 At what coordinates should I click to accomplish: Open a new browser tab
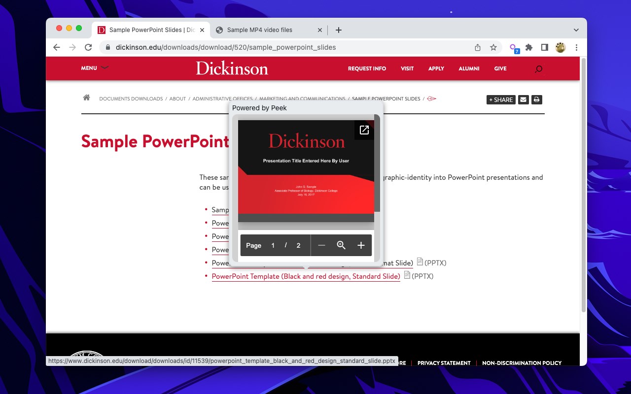339,30
